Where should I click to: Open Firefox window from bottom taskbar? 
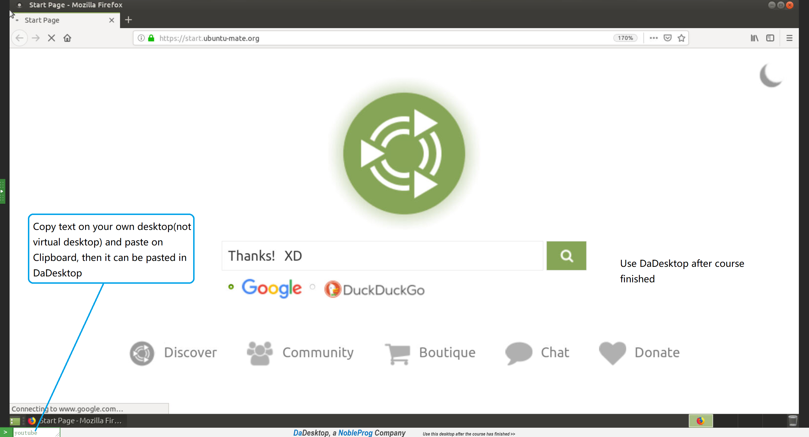coord(75,421)
